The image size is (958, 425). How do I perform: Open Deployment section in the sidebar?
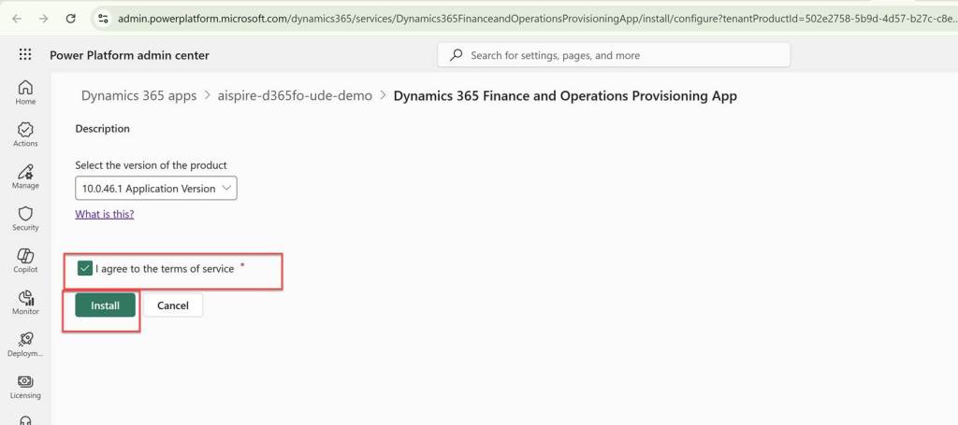pyautogui.click(x=25, y=344)
